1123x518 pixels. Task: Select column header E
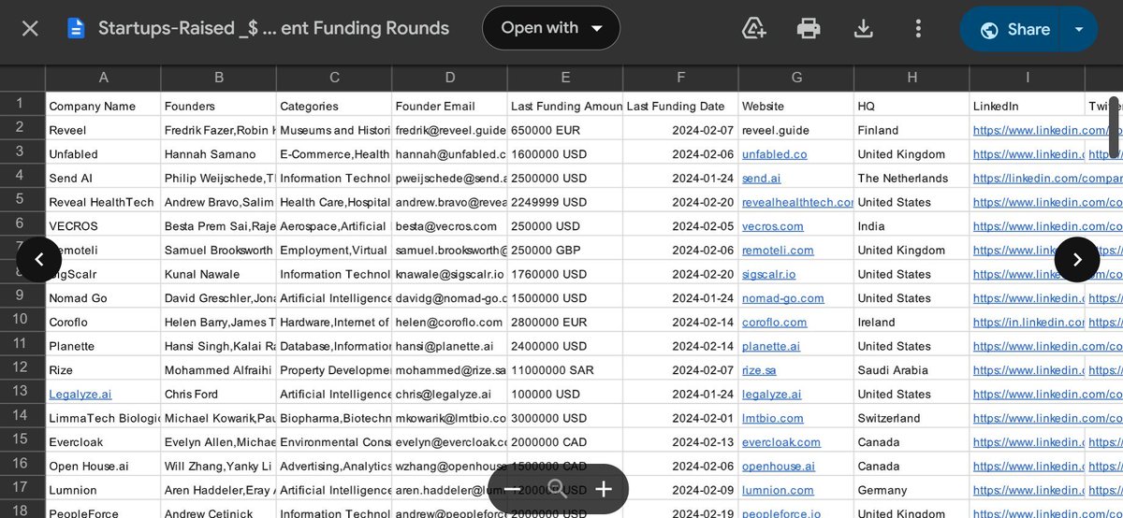(x=565, y=78)
